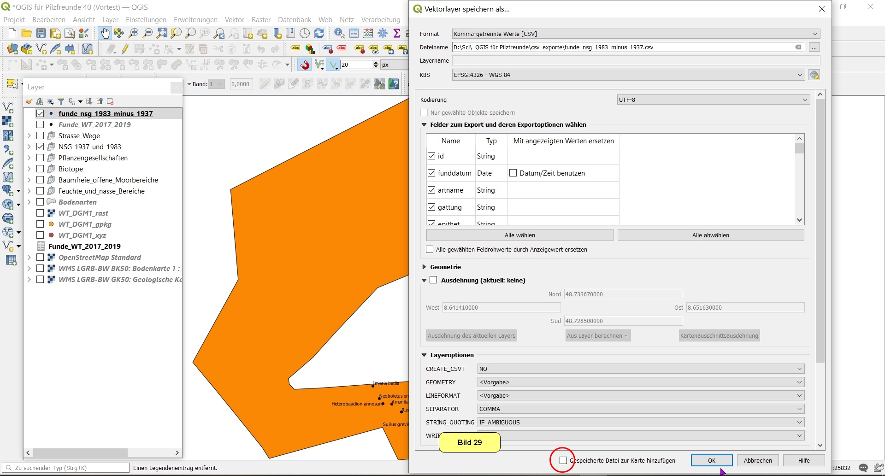Expand the Geometrie section
This screenshot has width=885, height=476.
[424, 267]
